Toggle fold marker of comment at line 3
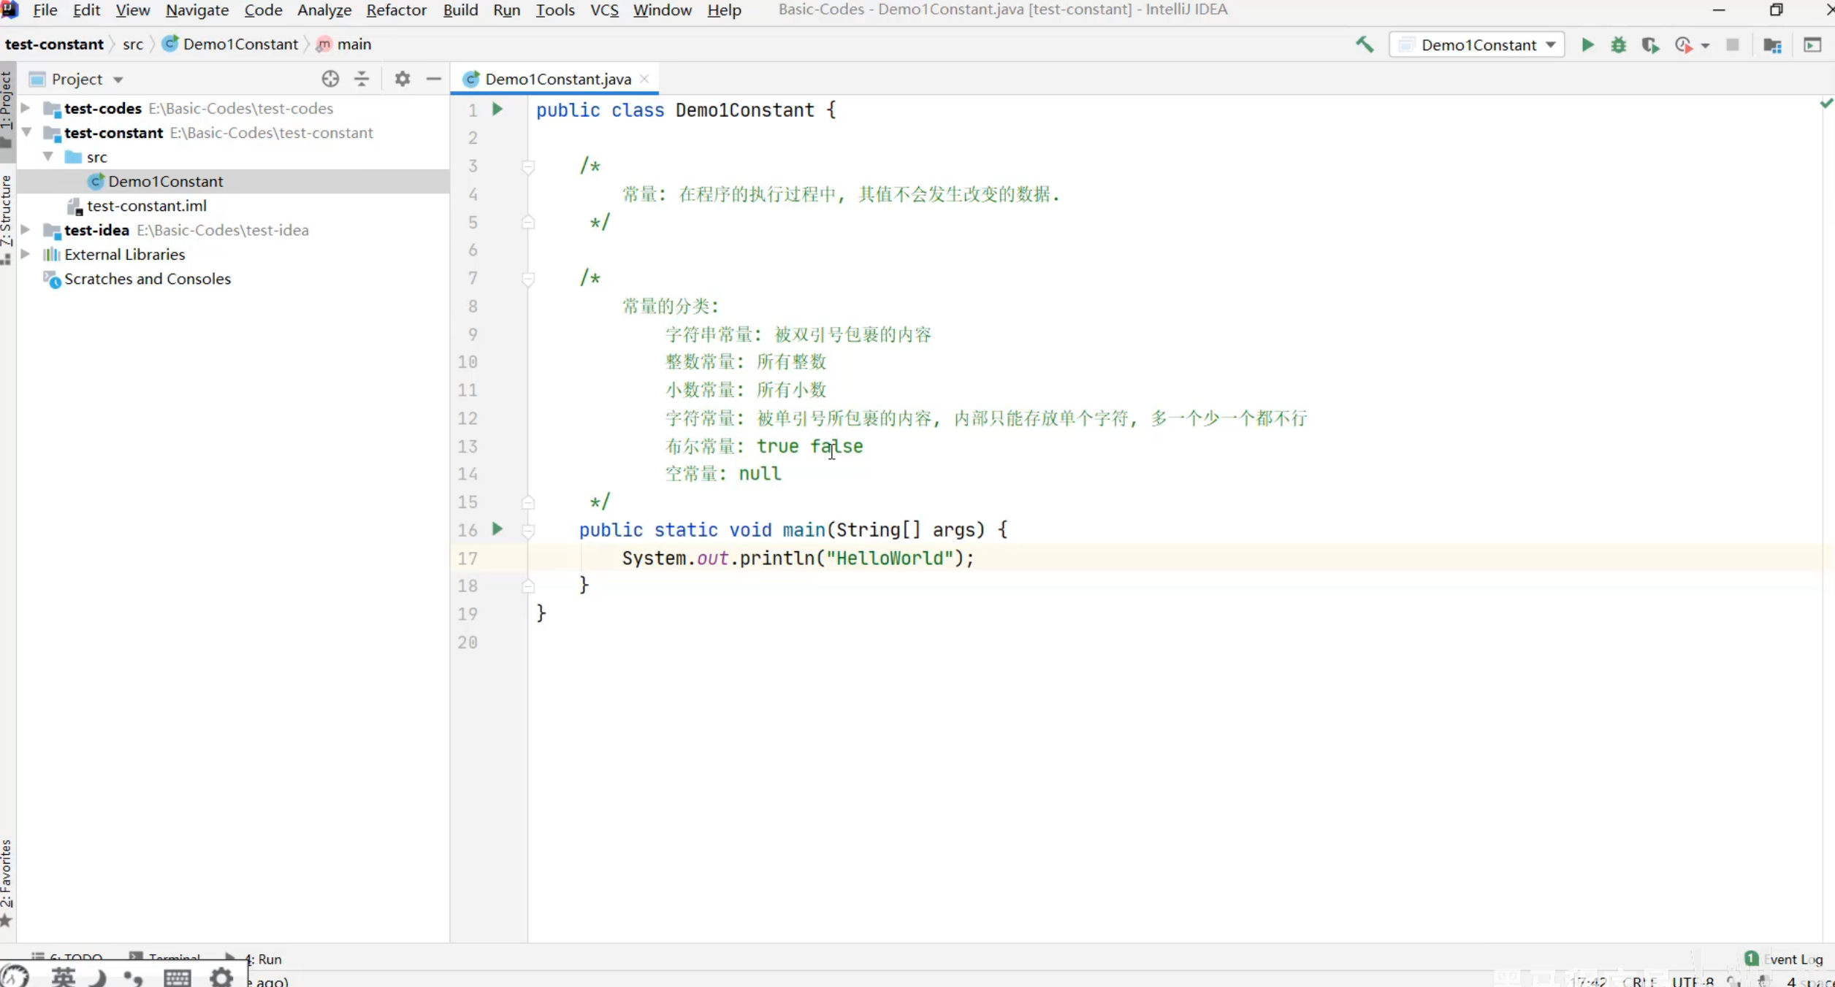Image resolution: width=1835 pixels, height=987 pixels. point(528,166)
